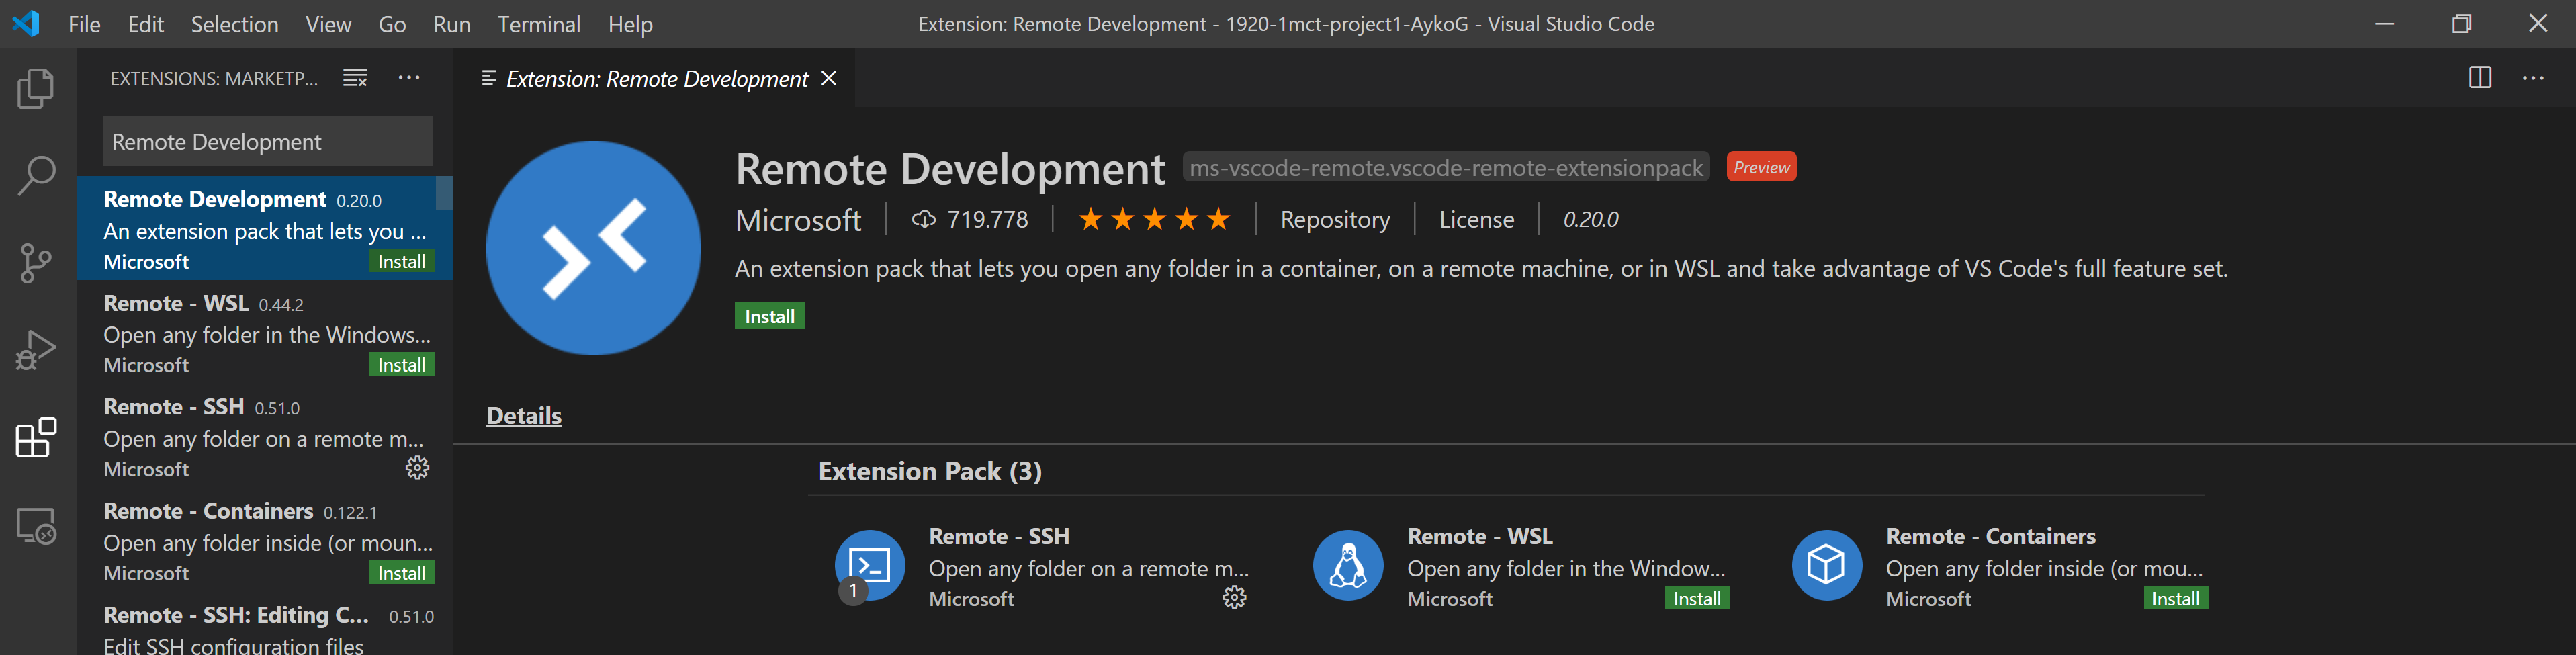
Task: Click manage gear for Remote - SSH in sidebar
Action: [417, 467]
